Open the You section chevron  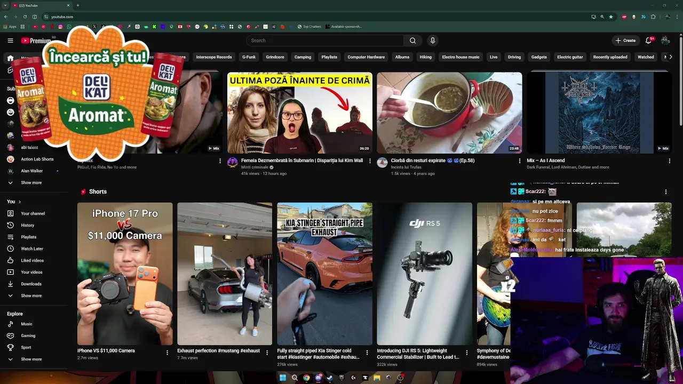20,202
